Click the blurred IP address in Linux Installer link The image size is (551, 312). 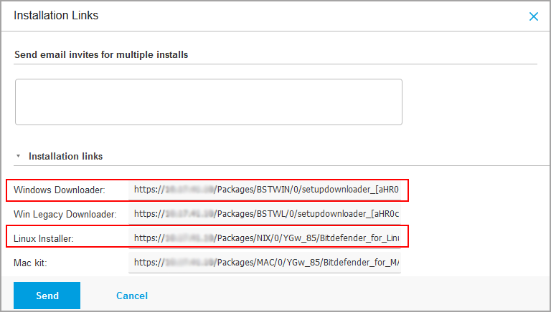190,238
